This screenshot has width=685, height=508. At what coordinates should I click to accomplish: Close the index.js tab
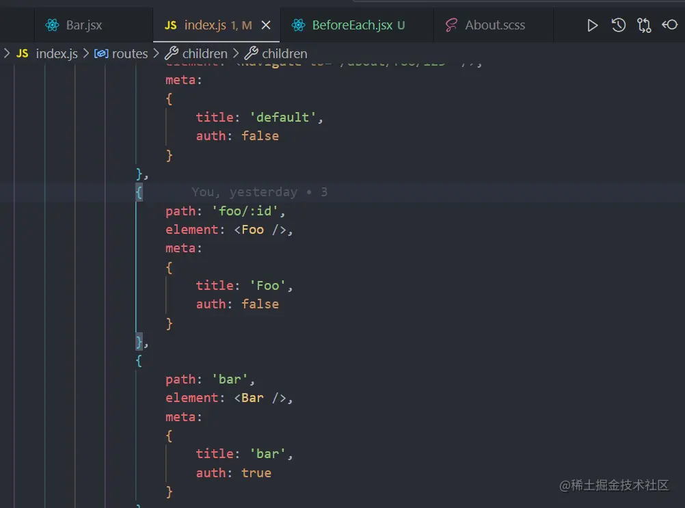266,25
